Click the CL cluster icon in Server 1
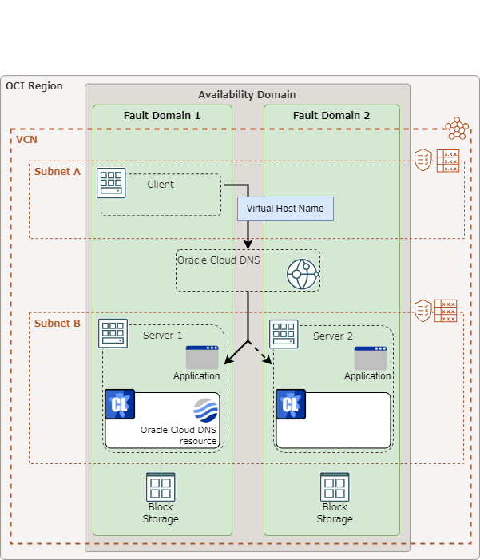 120,404
